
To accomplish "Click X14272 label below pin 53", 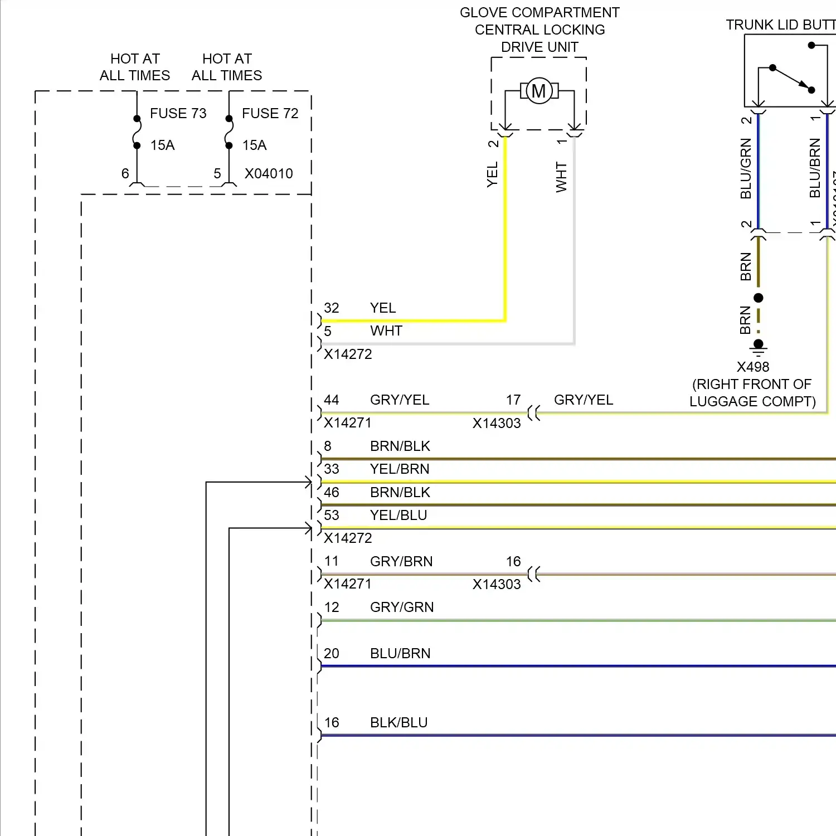I will click(x=348, y=538).
